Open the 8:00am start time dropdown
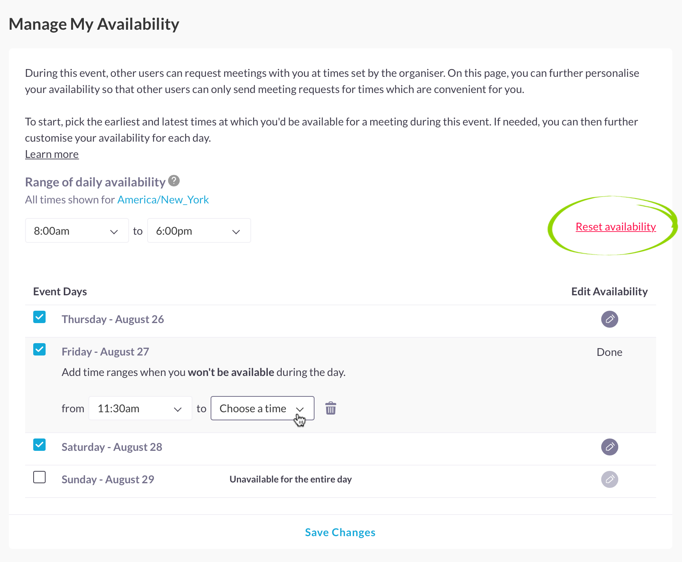 77,231
